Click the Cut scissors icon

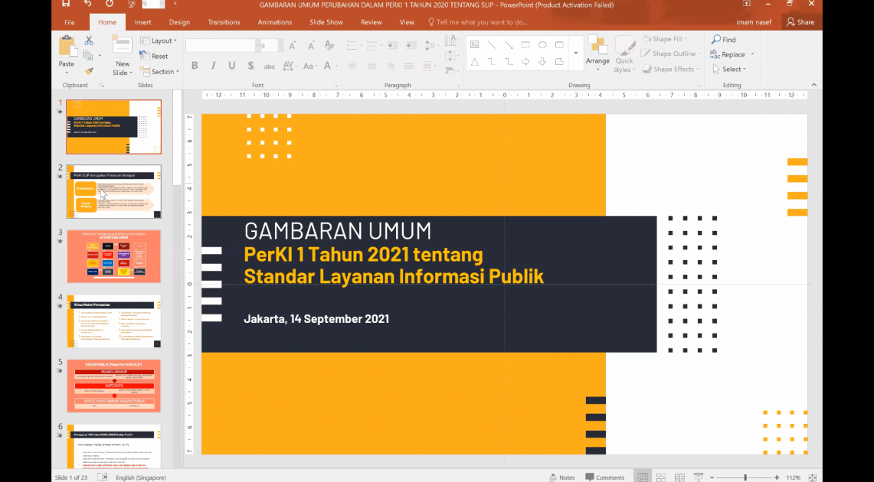(x=89, y=41)
